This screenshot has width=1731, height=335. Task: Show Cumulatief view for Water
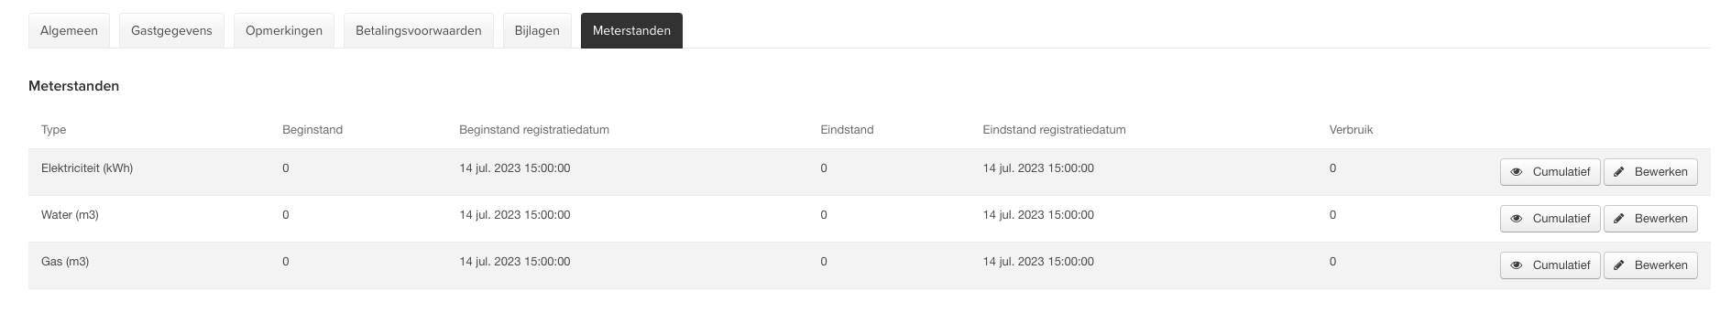[x=1550, y=219]
